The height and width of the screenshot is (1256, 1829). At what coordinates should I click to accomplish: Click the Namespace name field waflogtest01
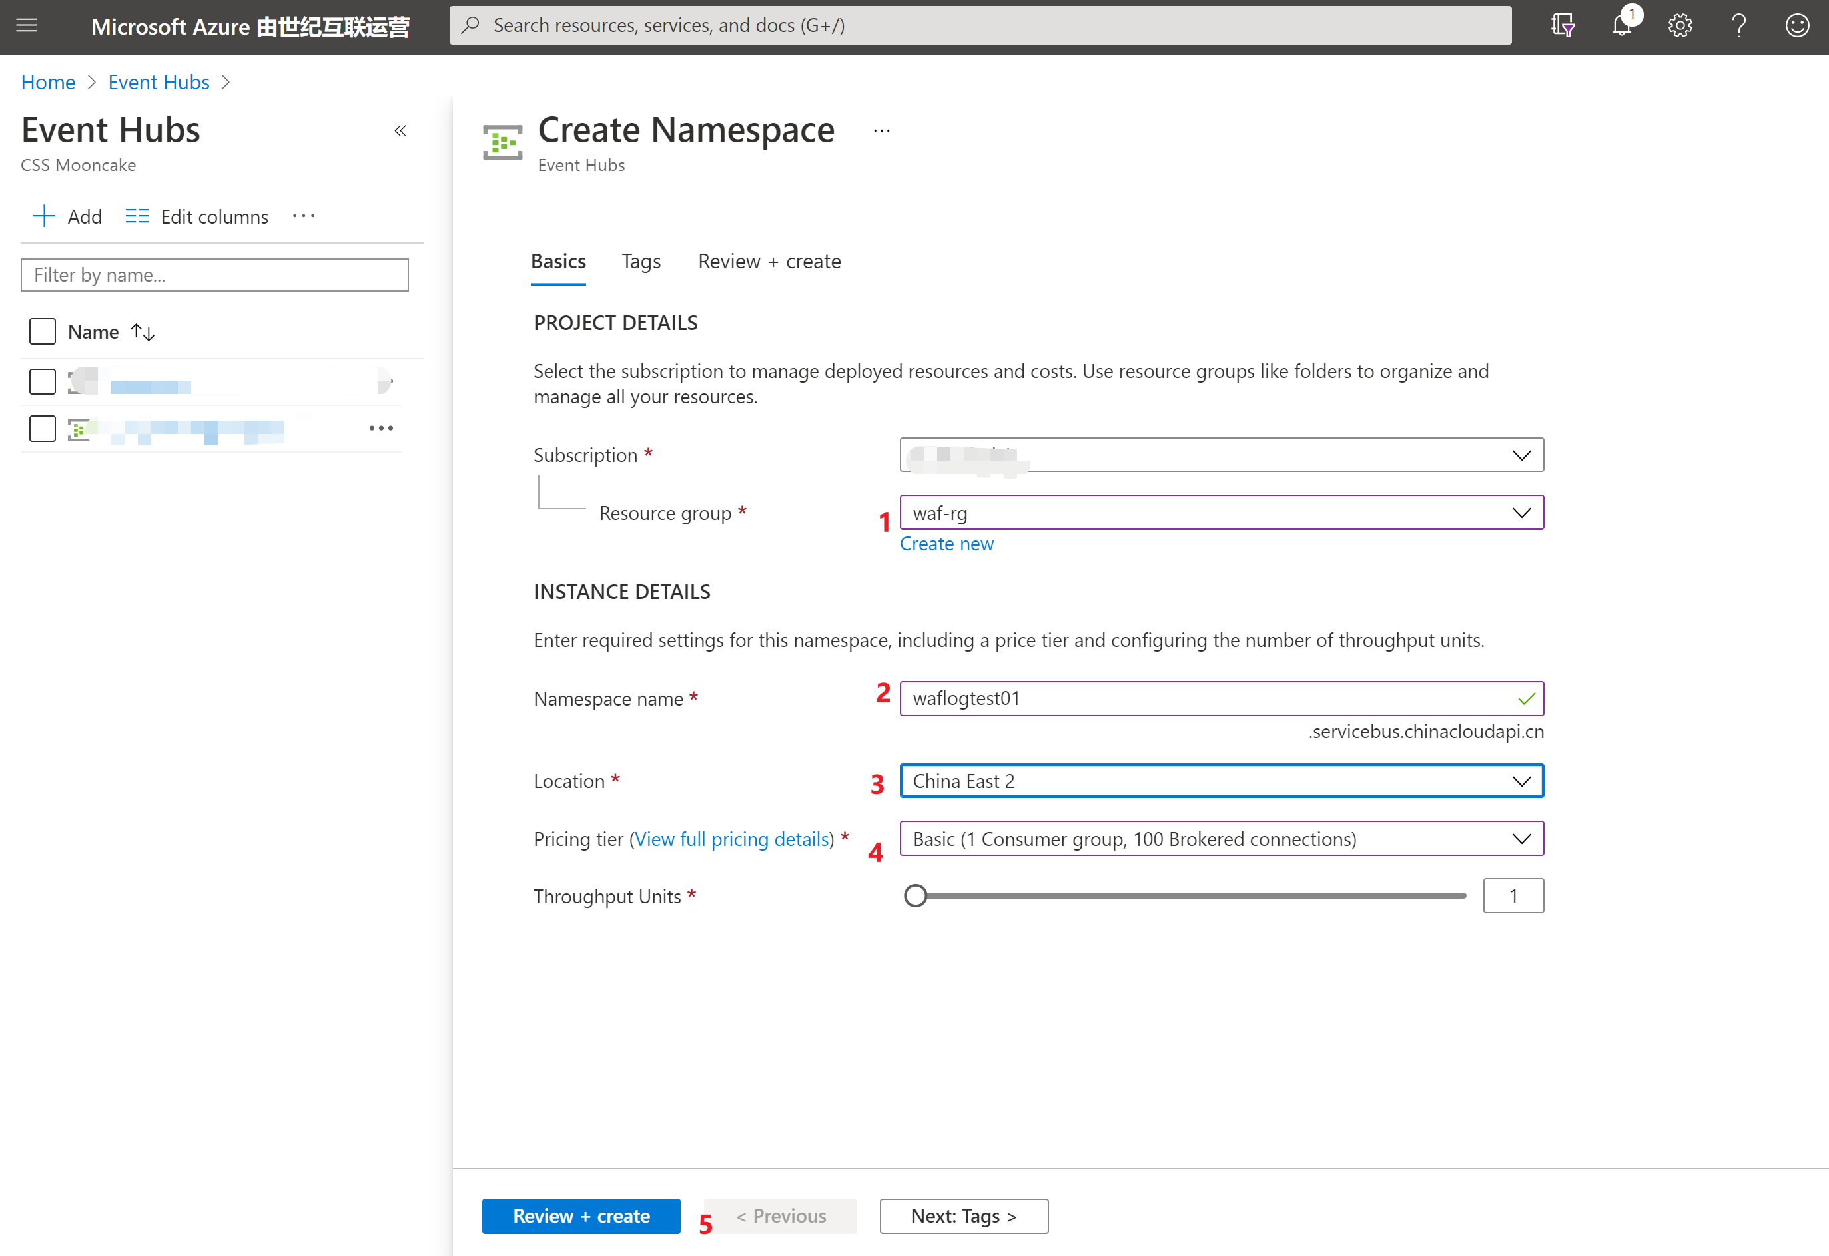[1221, 698]
